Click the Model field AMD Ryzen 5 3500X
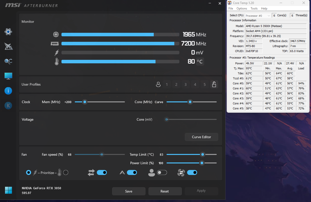The width and height of the screenshot is (311, 202). coord(276,26)
